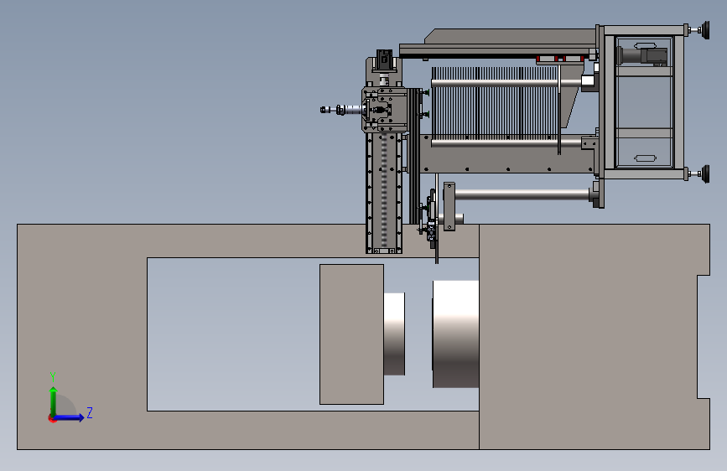This screenshot has width=727, height=471.
Task: Click the blue Z axis arrow of the triad
Action: click(x=70, y=417)
